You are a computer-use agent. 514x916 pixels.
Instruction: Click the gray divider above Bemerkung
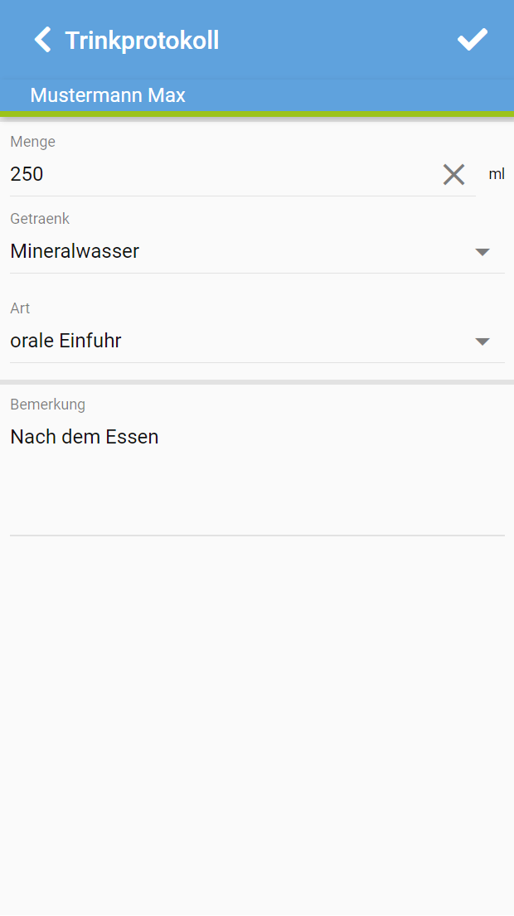[x=257, y=382]
